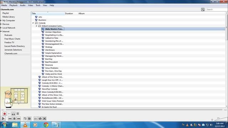The image size is (228, 128).
Task: Start playback with the Play button
Action: 3,118
